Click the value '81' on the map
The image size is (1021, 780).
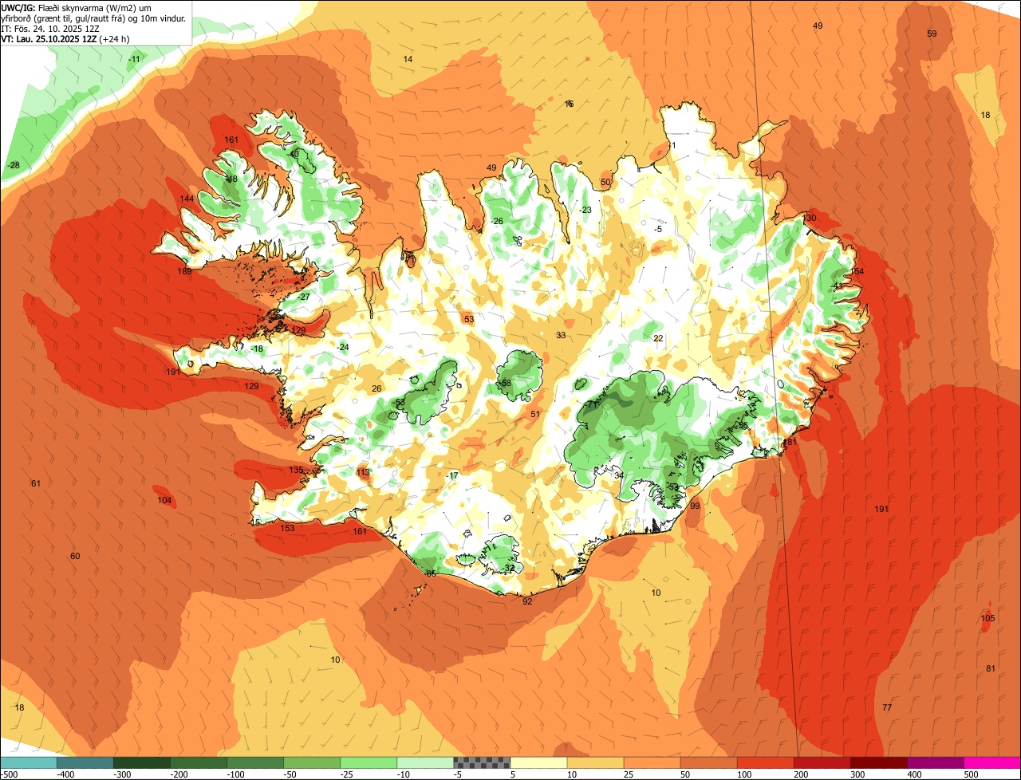point(991,668)
